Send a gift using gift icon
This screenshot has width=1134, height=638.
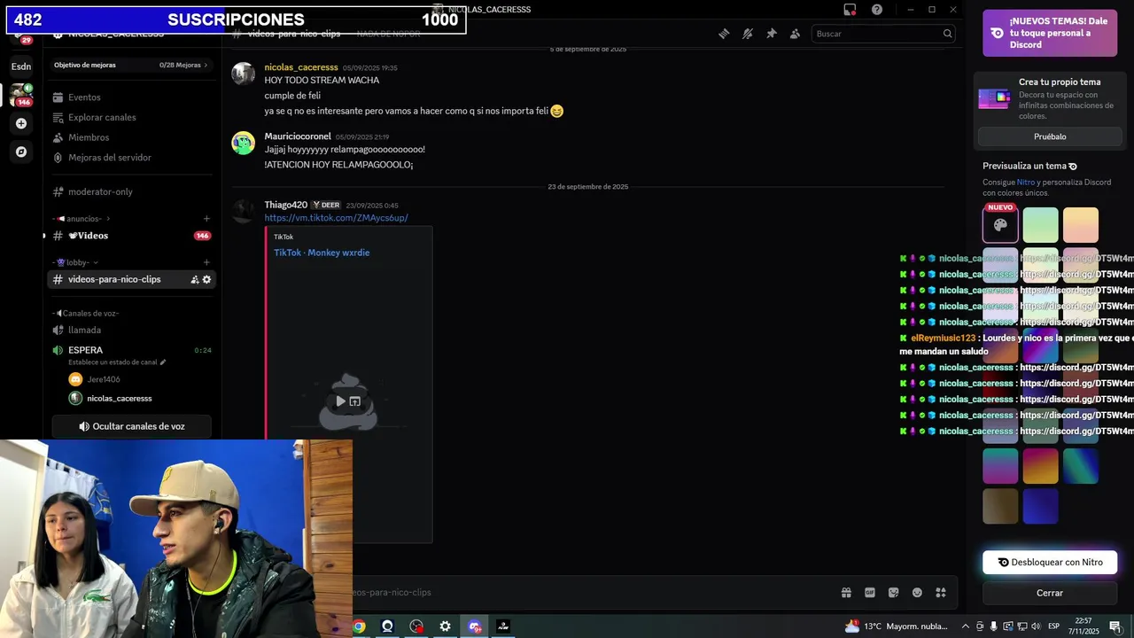(846, 593)
